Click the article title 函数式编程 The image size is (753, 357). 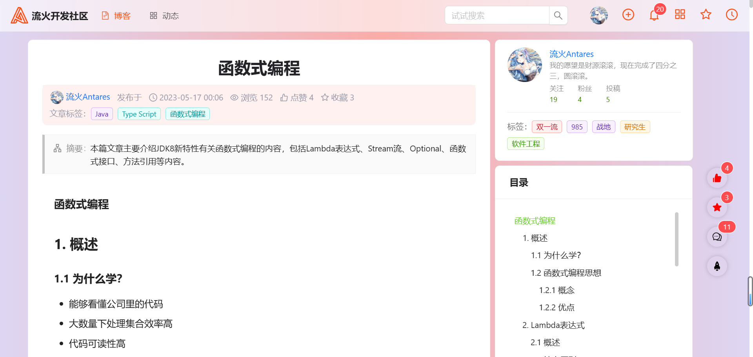tap(259, 68)
